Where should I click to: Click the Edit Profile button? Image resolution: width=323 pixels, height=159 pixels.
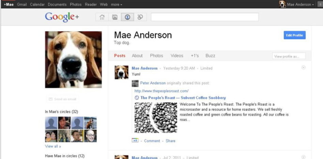point(294,35)
